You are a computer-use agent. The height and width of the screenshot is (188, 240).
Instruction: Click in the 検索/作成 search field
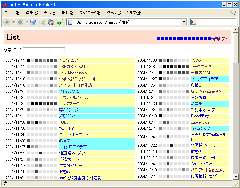pos(44,50)
